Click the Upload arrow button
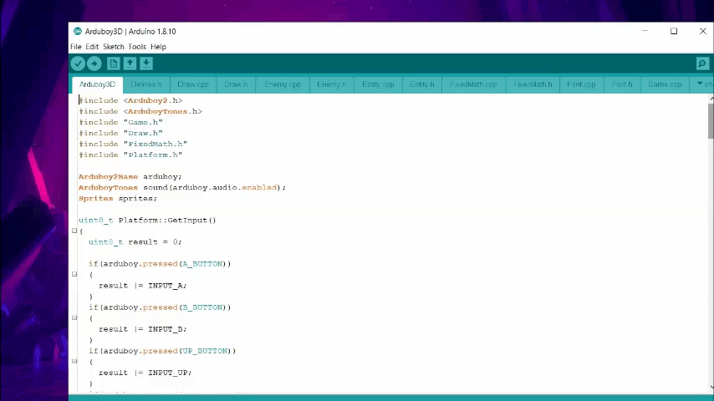This screenshot has height=401, width=714. (x=94, y=63)
